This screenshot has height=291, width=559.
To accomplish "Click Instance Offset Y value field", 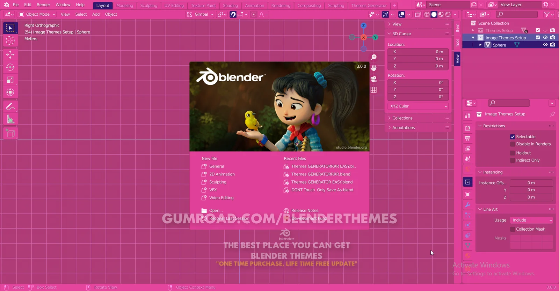I will click(x=531, y=190).
